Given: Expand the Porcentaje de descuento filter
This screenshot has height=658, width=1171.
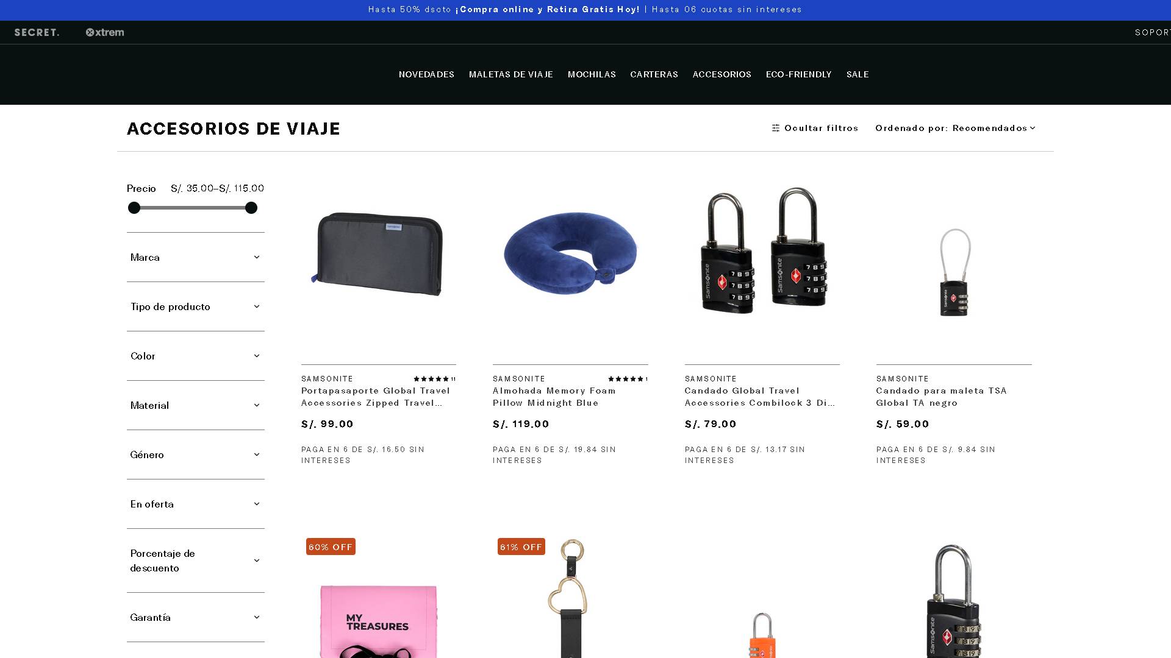Looking at the screenshot, I should point(196,561).
